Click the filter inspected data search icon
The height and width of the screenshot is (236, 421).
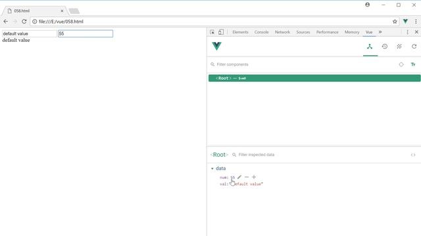tap(234, 155)
